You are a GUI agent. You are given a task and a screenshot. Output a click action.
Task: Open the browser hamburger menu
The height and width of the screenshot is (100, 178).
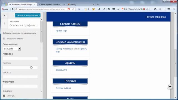(169, 9)
